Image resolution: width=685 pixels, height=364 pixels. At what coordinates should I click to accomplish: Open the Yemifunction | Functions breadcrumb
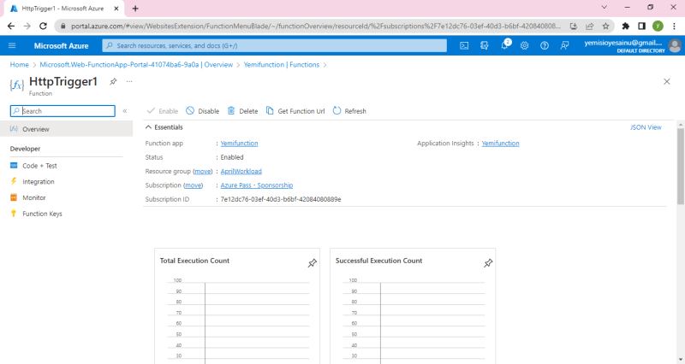click(x=282, y=65)
